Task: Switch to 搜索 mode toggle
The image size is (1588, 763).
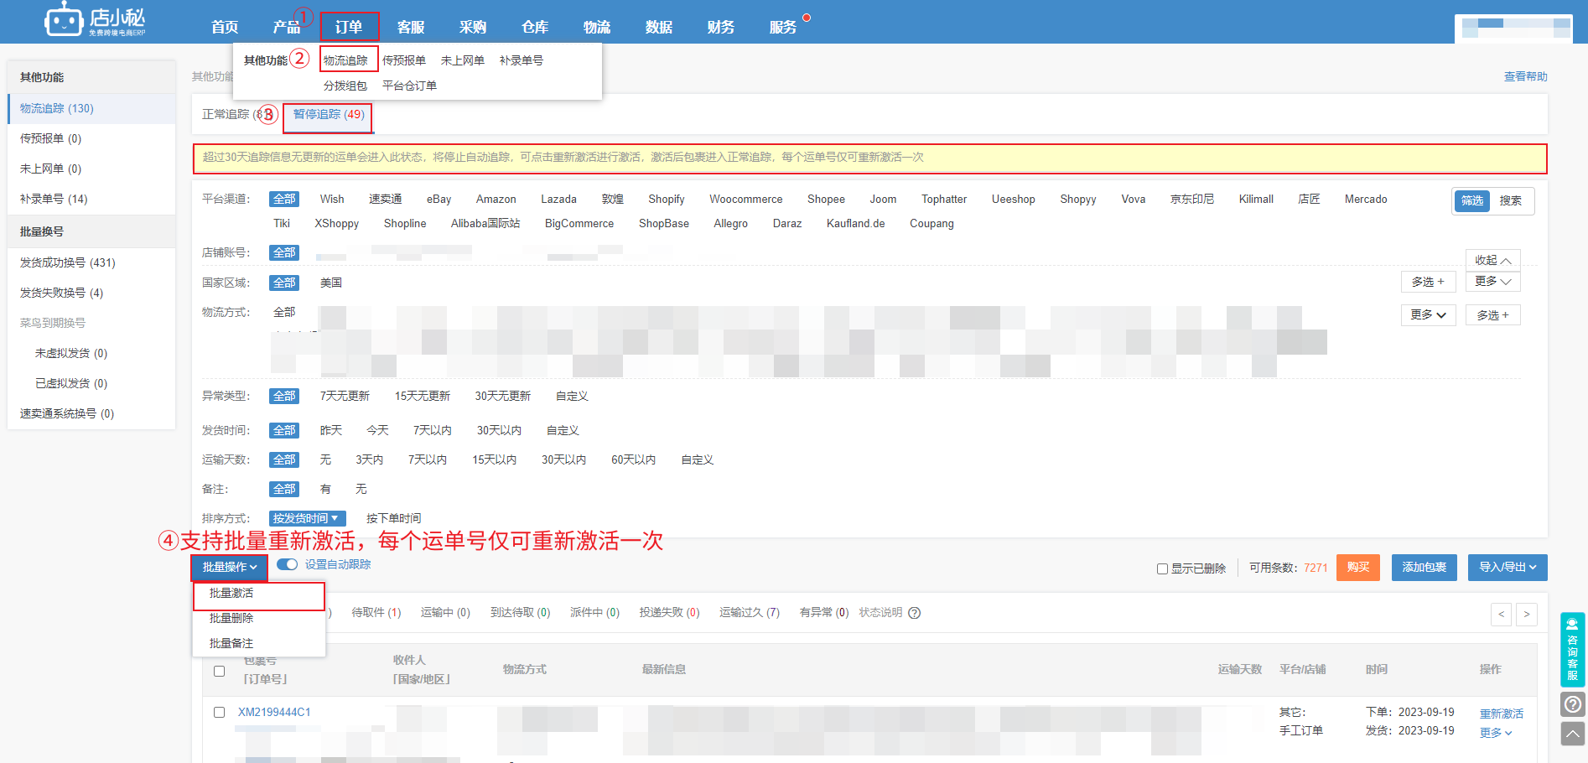Action: tap(1511, 200)
